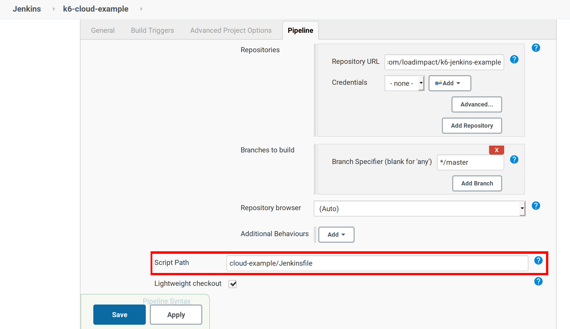The image size is (570, 329).
Task: Open help for Repository URL field
Action: (514, 59)
